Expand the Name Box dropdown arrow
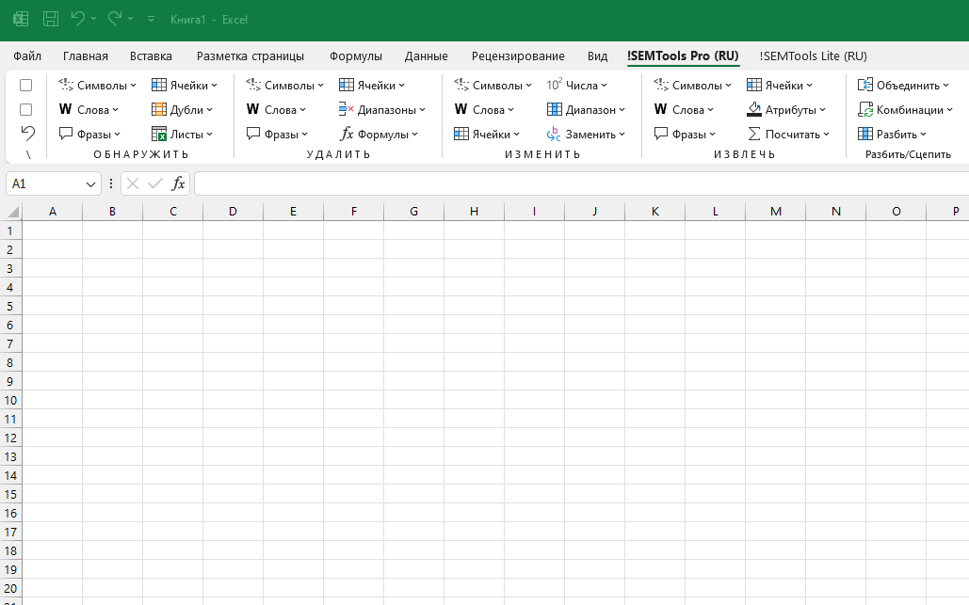969x605 pixels. 91,184
